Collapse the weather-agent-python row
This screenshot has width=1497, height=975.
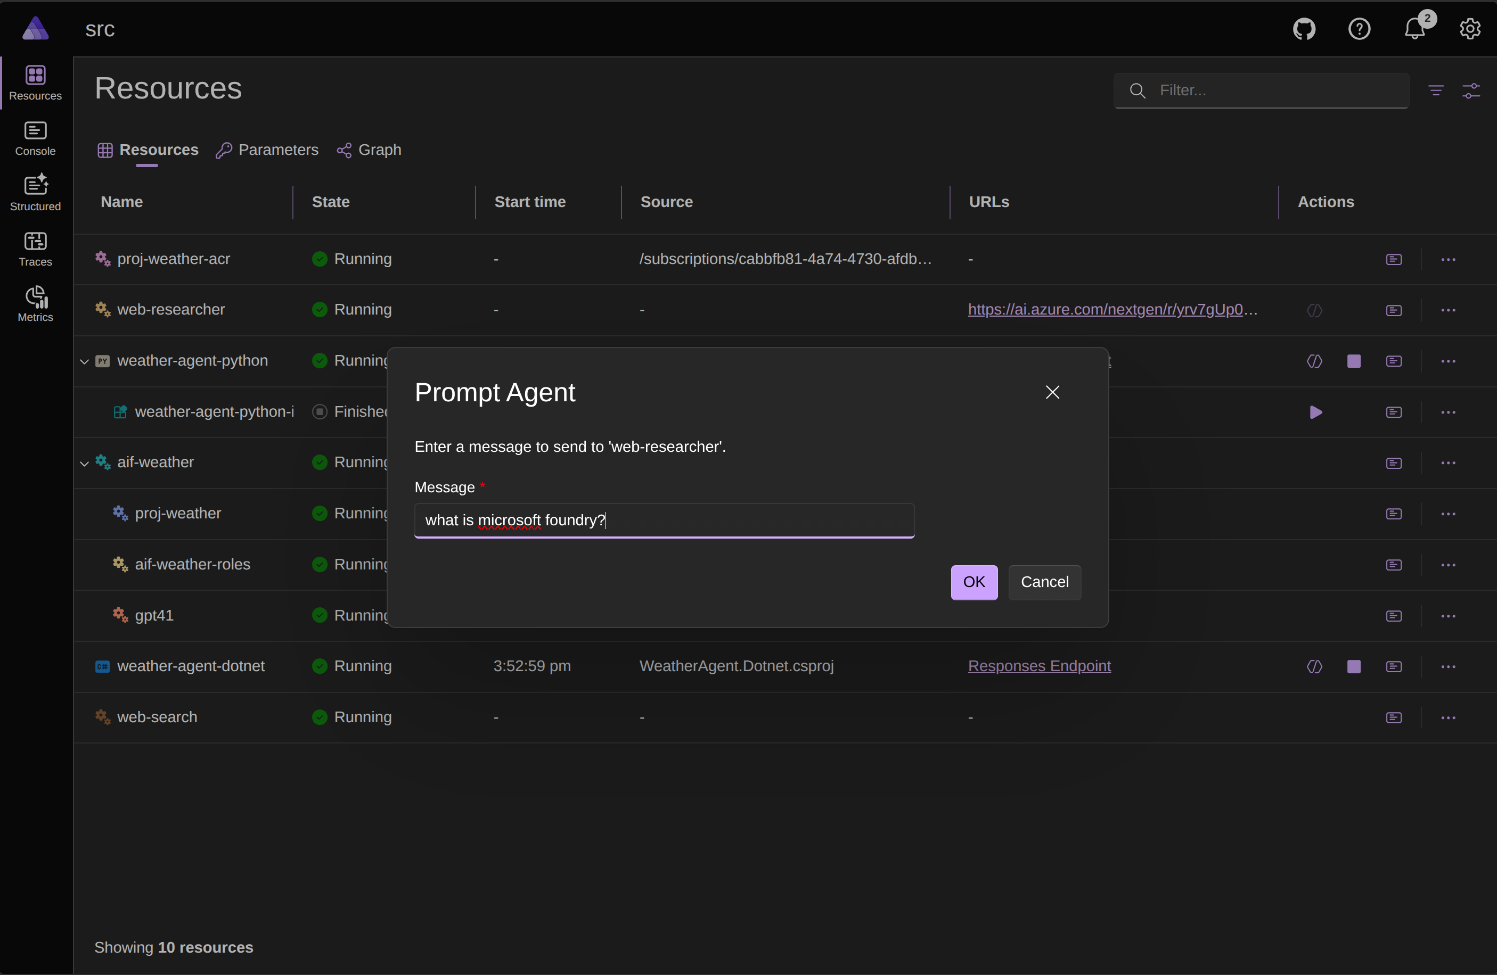84,361
